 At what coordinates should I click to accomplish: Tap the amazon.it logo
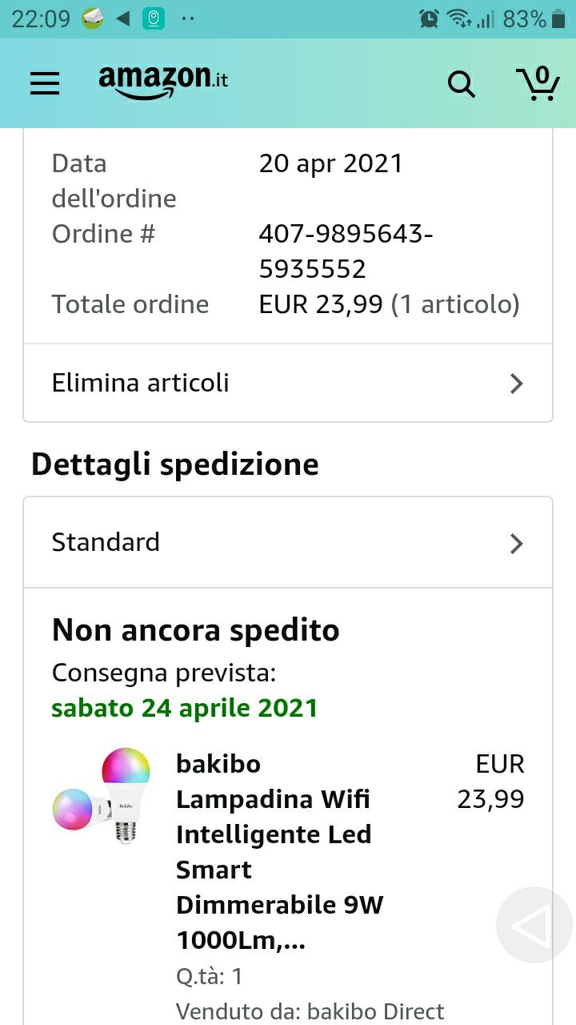[163, 81]
